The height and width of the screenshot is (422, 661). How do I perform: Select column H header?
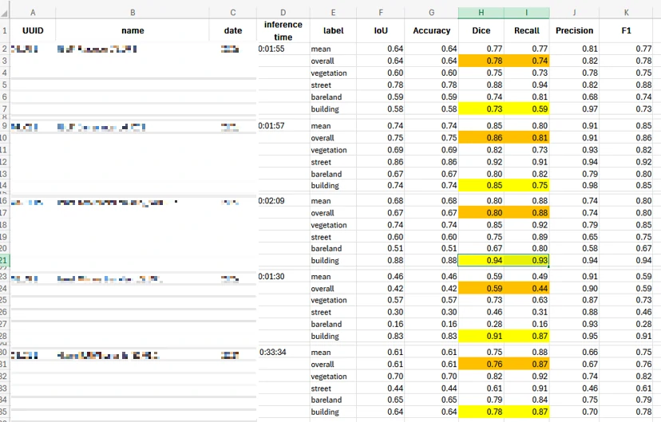pos(481,13)
